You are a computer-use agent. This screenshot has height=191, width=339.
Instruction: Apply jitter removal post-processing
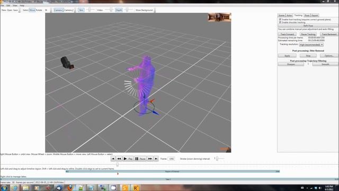pyautogui.click(x=287, y=56)
